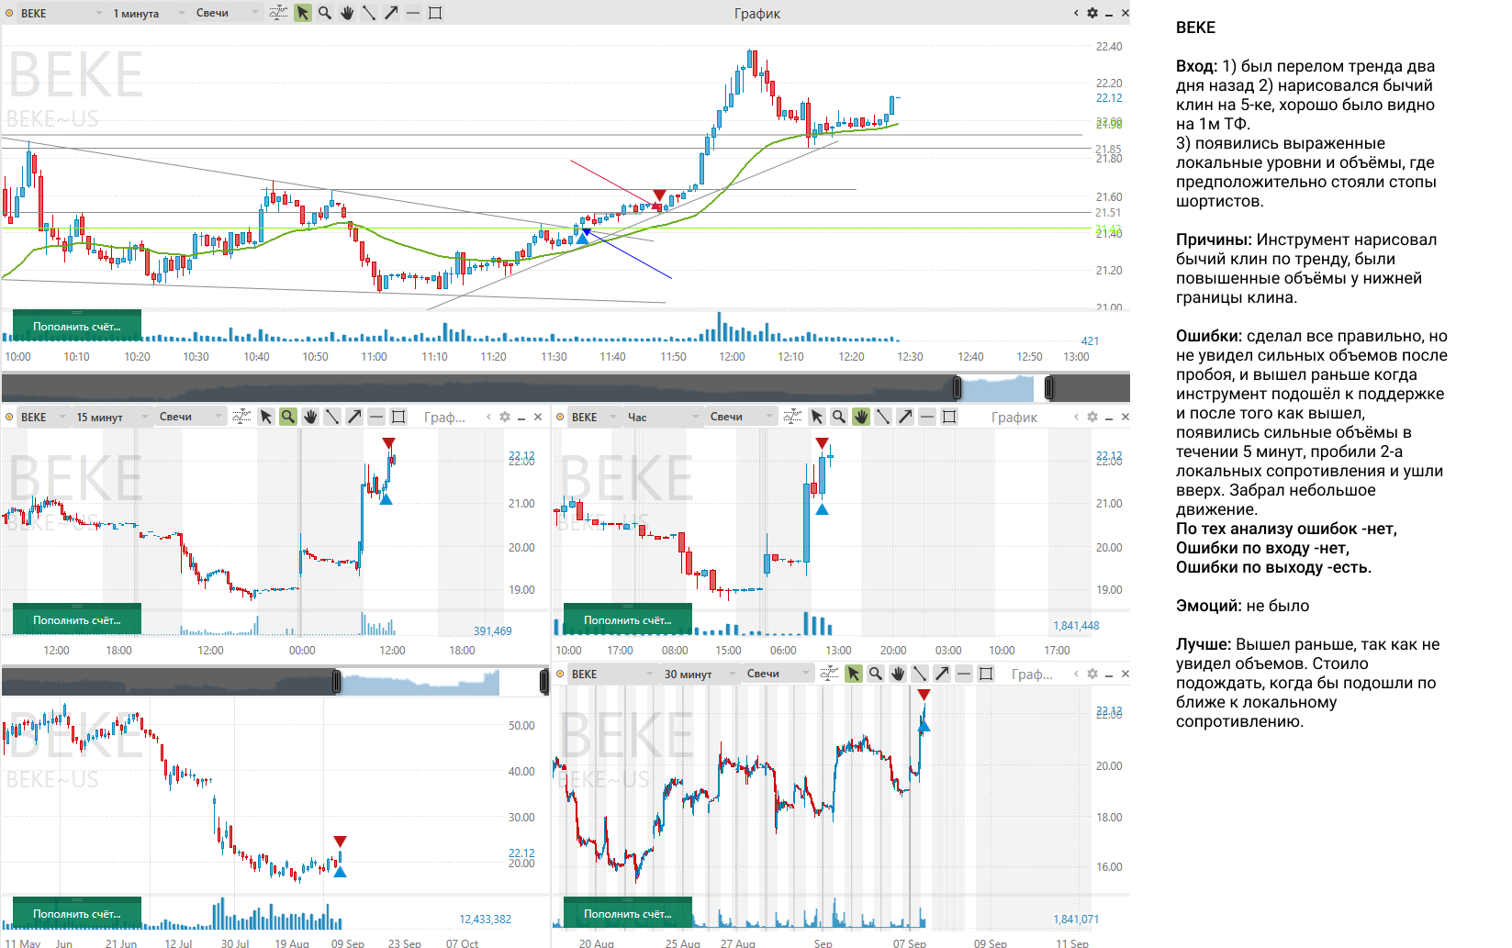
Task: Select the rectangle tool in the 15 минут chart
Action: (398, 417)
